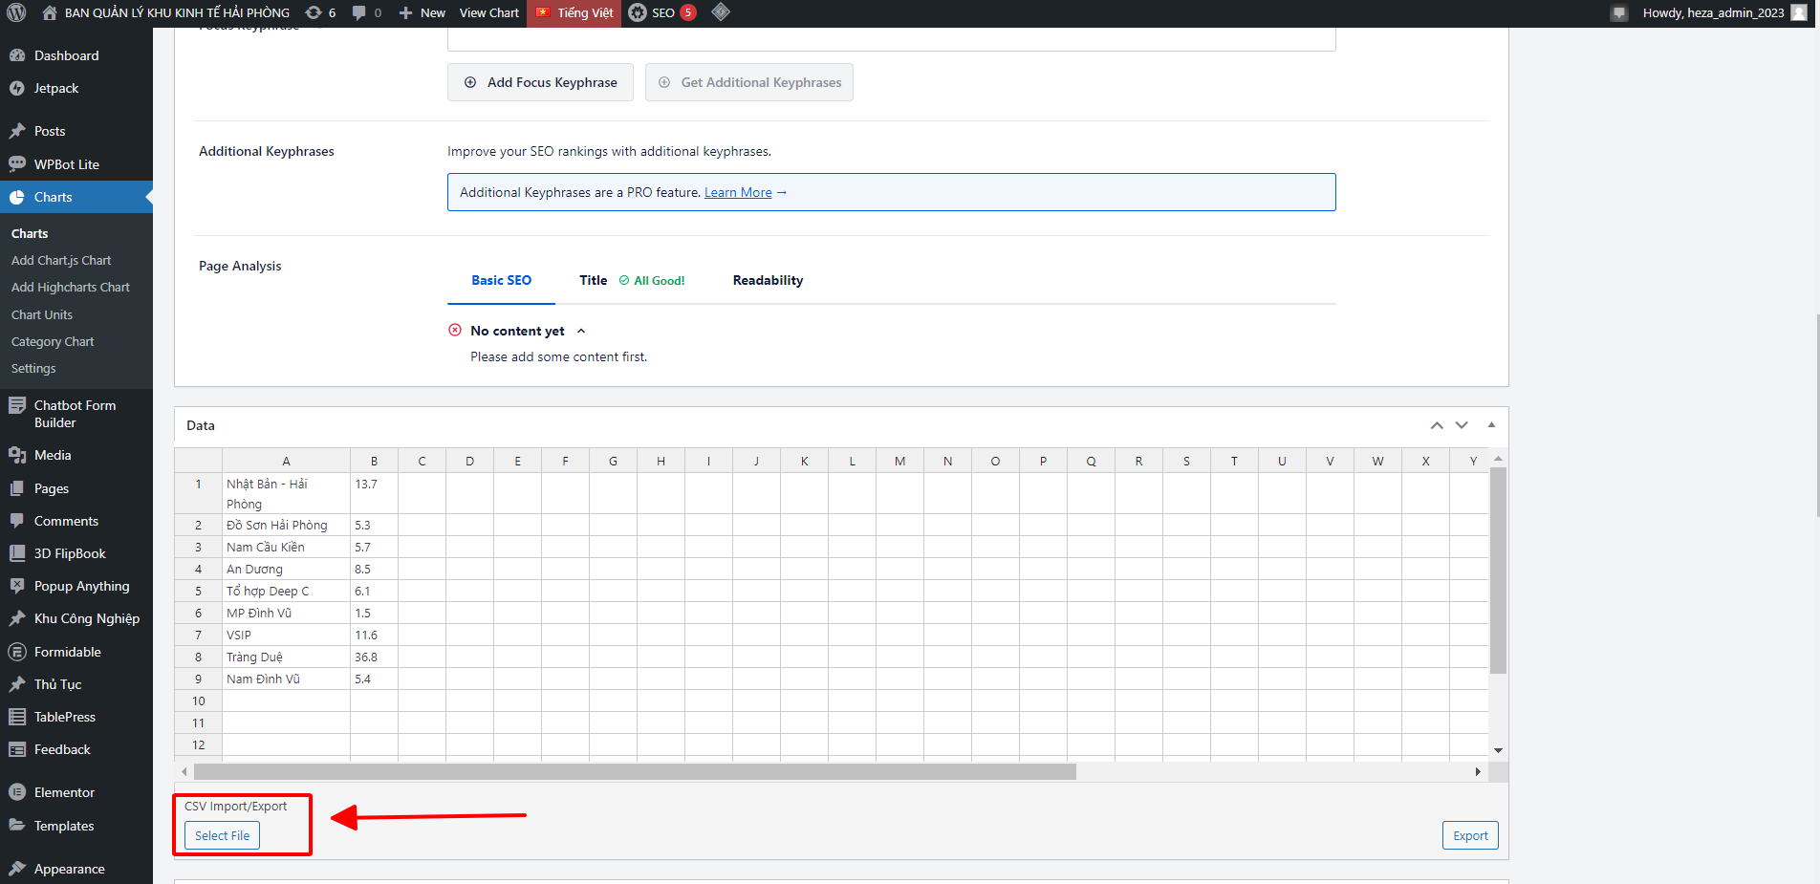Collapse the No content yet section

click(x=581, y=331)
